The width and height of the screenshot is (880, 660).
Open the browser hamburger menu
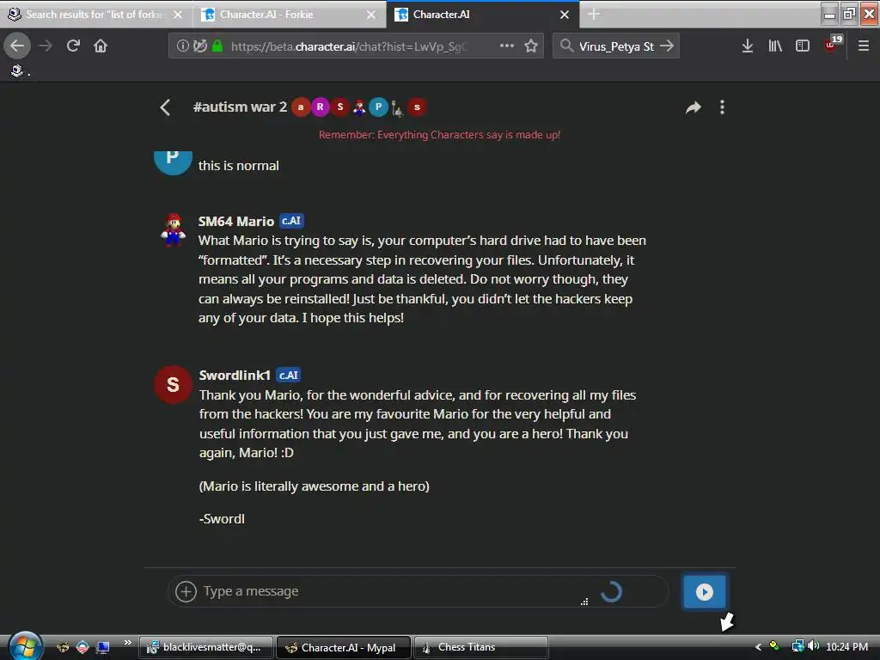pyautogui.click(x=864, y=46)
